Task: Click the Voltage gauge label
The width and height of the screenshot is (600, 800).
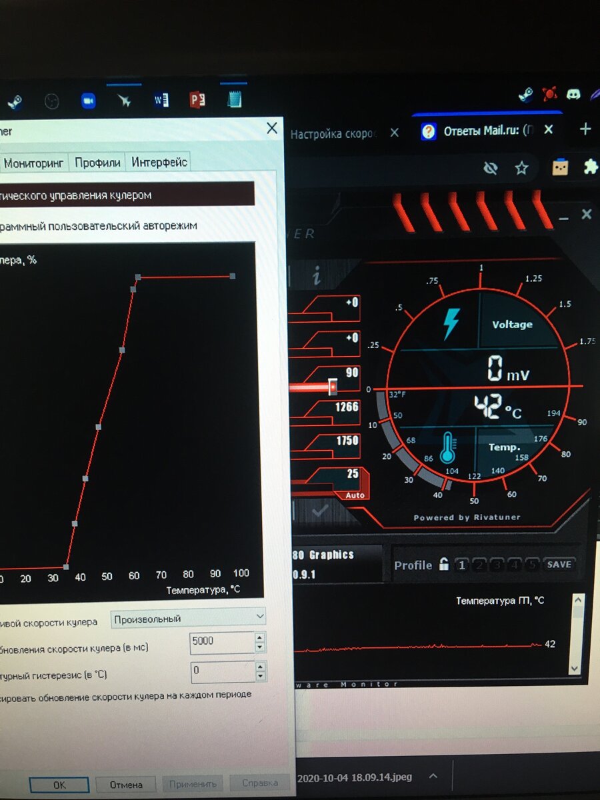Action: point(512,325)
